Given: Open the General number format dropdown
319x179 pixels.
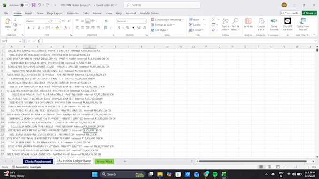Looking at the screenshot, I should tap(145, 21).
